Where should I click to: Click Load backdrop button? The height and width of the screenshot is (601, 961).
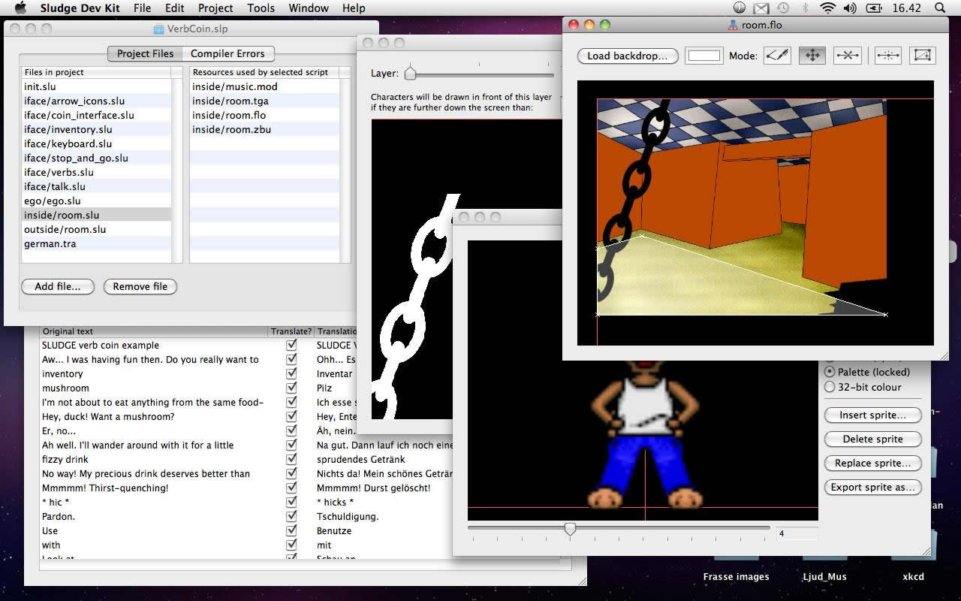pyautogui.click(x=628, y=56)
